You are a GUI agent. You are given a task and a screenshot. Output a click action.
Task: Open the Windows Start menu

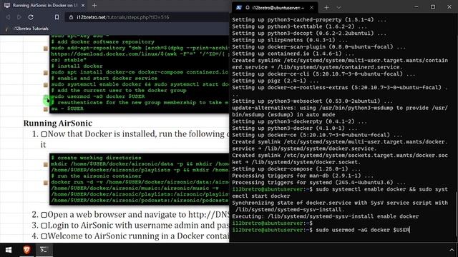click(9, 250)
